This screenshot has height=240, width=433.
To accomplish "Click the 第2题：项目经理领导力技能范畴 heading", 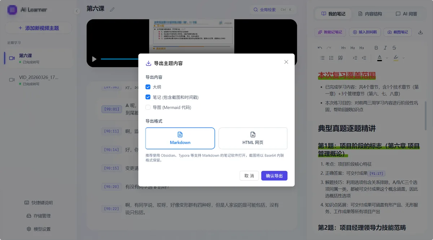I will click(x=362, y=227).
